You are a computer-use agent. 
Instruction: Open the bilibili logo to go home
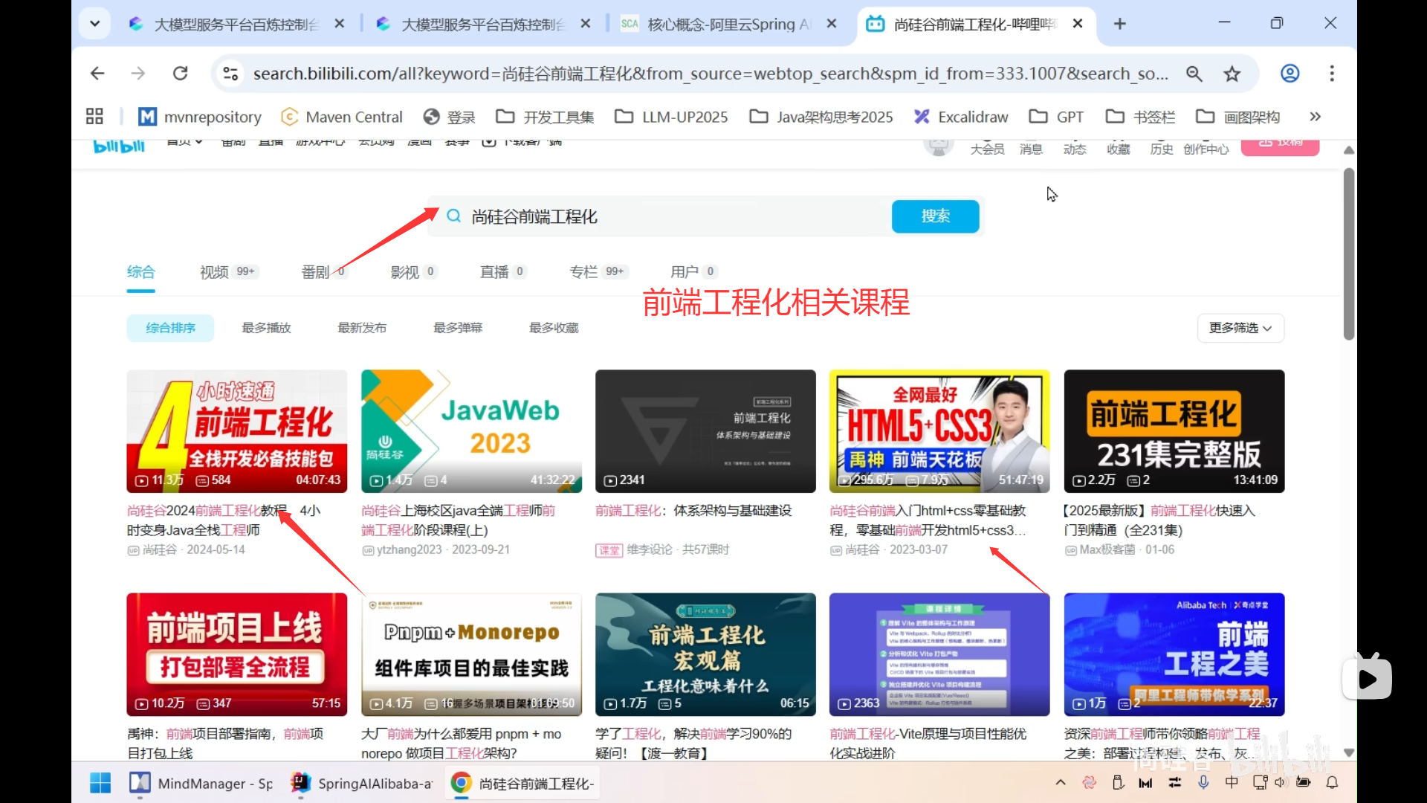point(118,146)
